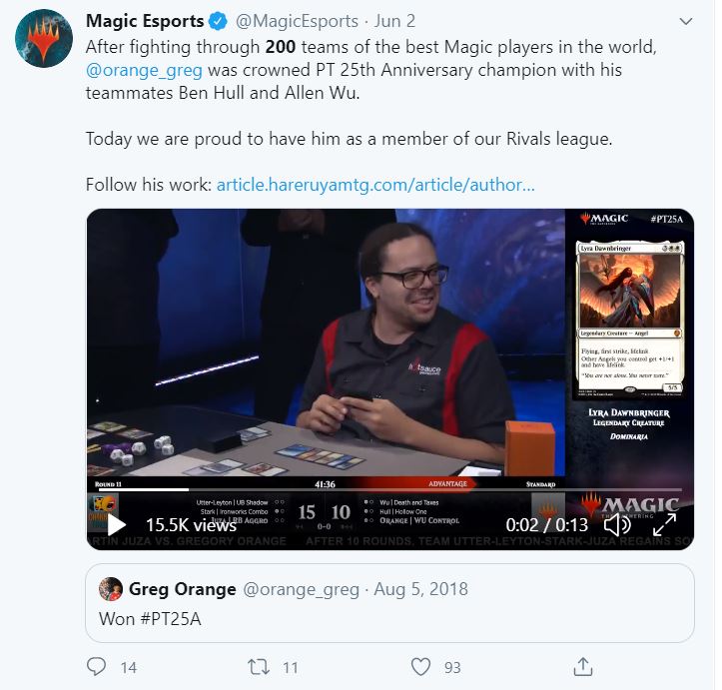This screenshot has width=722, height=690.
Task: Open the tweet options chevron menu
Action: point(686,21)
